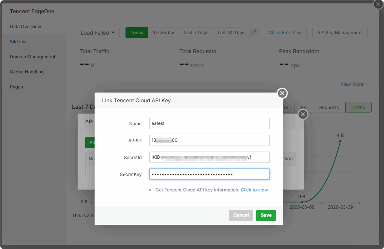This screenshot has height=249, width=384.
Task: Close the API key management popup behind the dialog
Action: [x=303, y=114]
